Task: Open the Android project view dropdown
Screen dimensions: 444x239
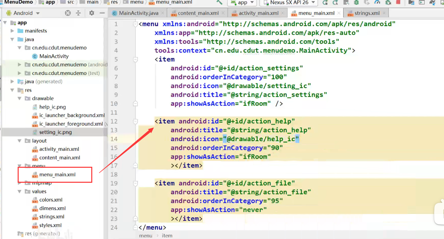Action: click(x=23, y=13)
